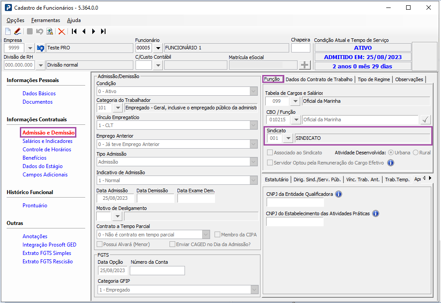Go to next record arrow icon
Image resolution: width=441 pixels, height=303 pixels.
94,31
